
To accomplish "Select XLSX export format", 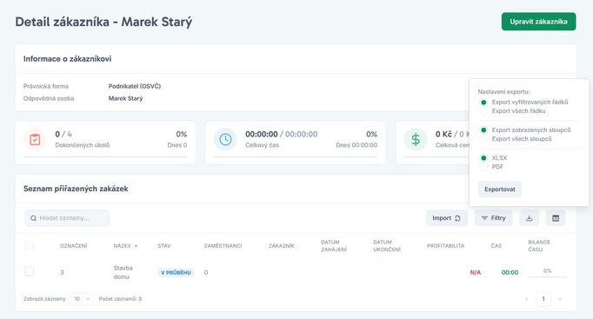I will 483,158.
